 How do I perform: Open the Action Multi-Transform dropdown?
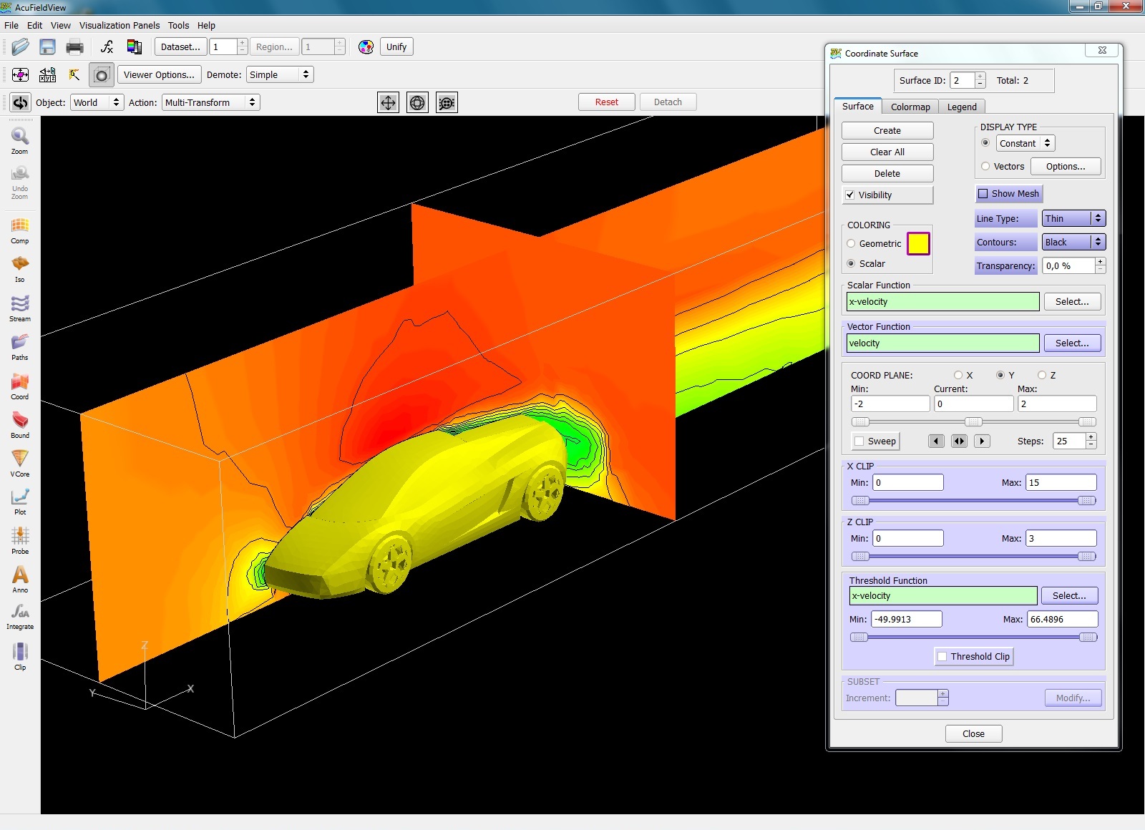pyautogui.click(x=210, y=103)
